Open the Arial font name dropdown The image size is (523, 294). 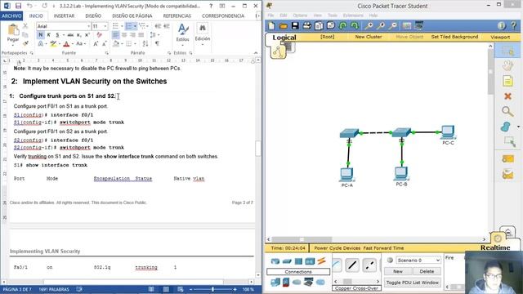click(89, 26)
